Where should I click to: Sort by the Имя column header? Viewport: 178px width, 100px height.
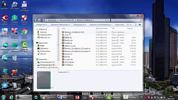63,28
